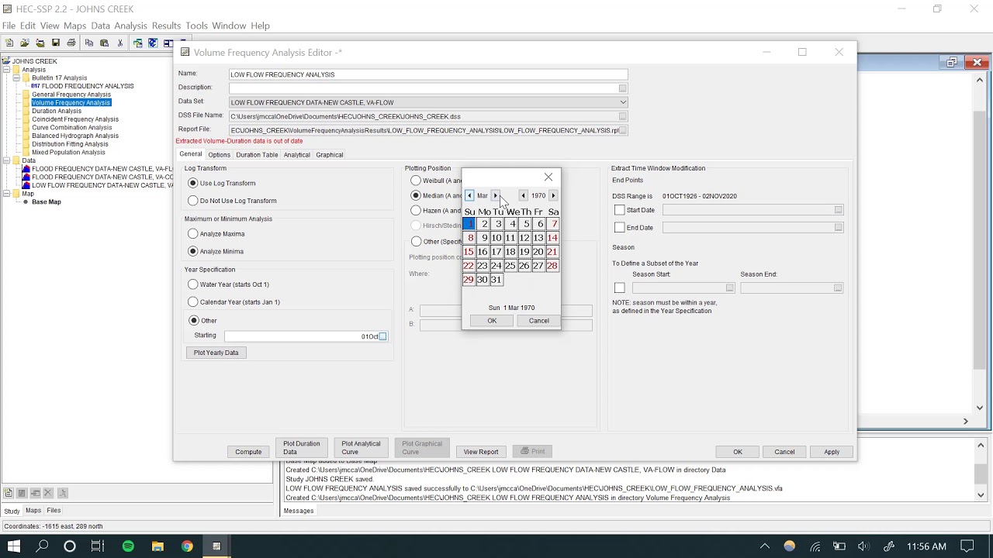Cancel the calendar date picker
993x558 pixels.
tap(538, 321)
